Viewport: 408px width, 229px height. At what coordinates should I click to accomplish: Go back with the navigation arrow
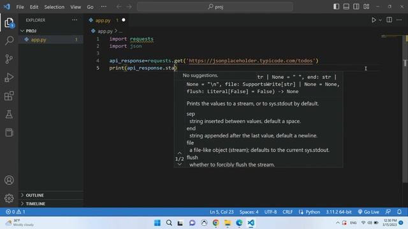[x=119, y=7]
